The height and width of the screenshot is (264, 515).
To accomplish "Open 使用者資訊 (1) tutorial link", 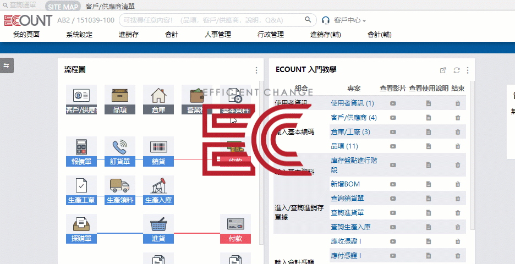I will [x=353, y=103].
